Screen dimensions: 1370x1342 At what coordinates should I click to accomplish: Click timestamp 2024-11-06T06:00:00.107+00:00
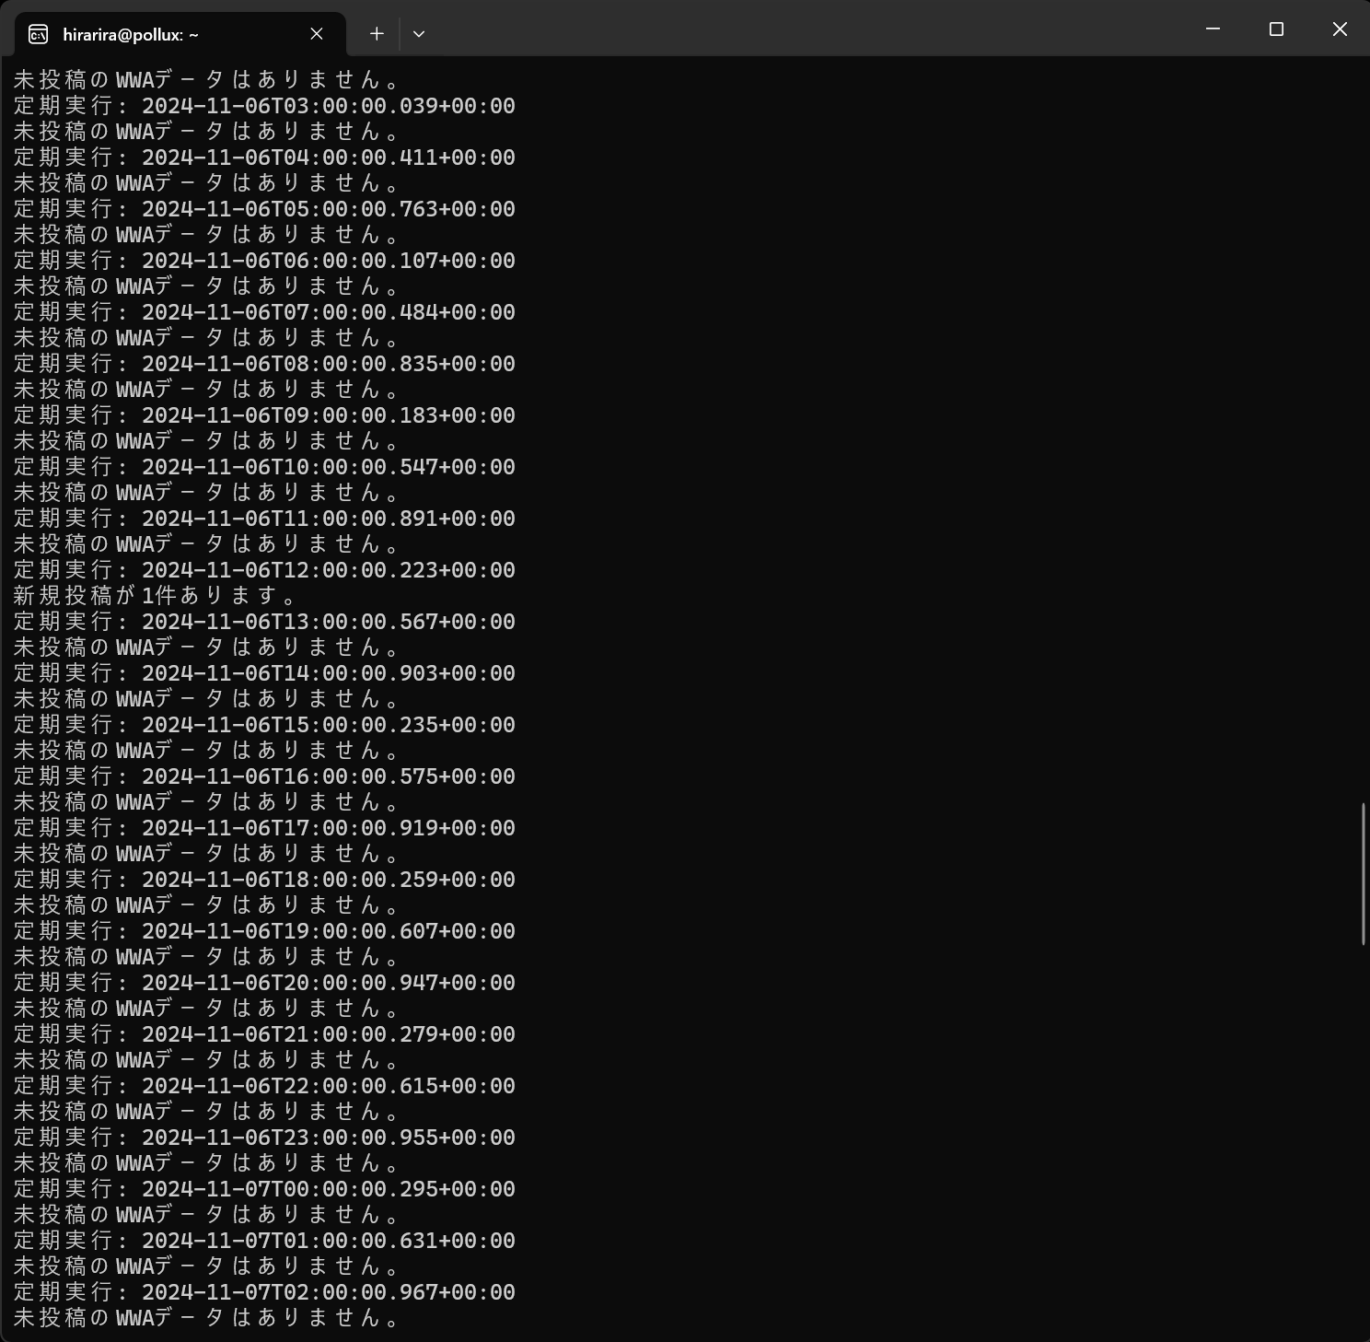coord(329,261)
